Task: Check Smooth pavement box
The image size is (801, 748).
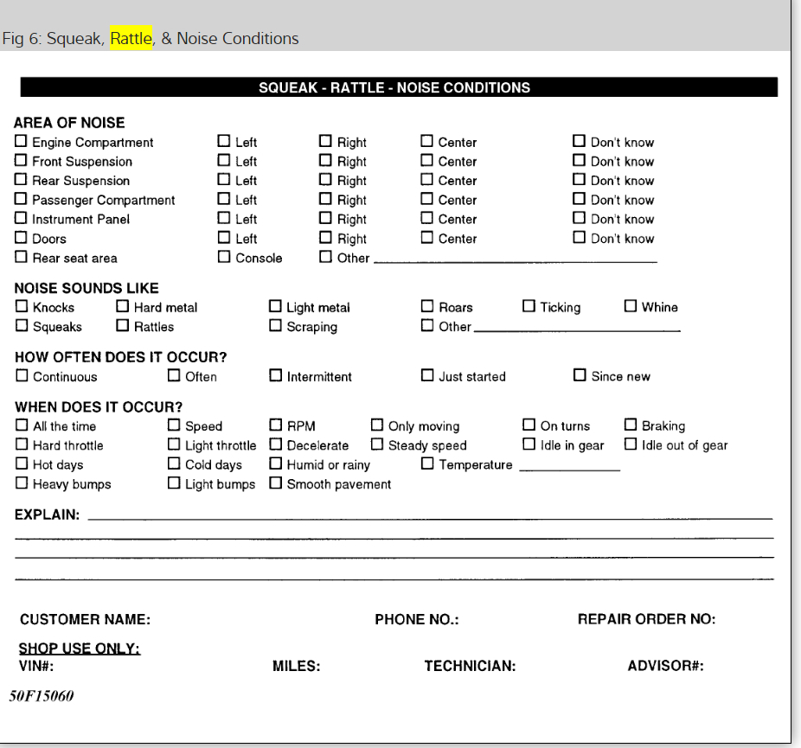Action: [x=275, y=483]
